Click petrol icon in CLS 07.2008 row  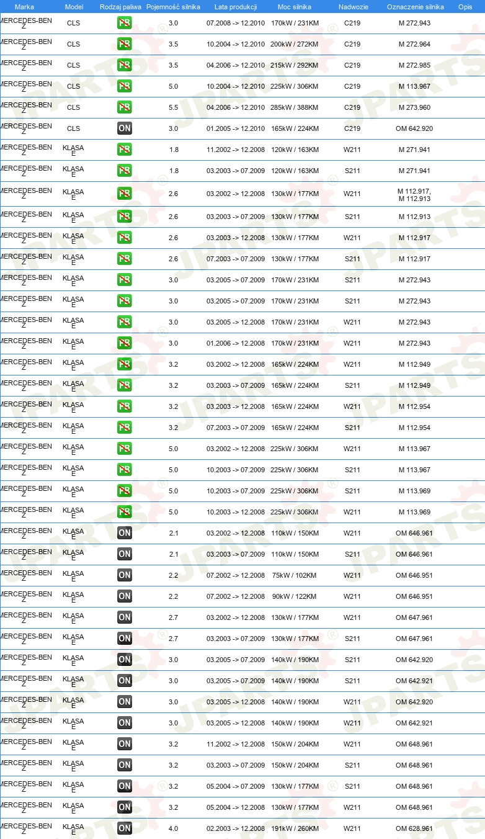(125, 23)
